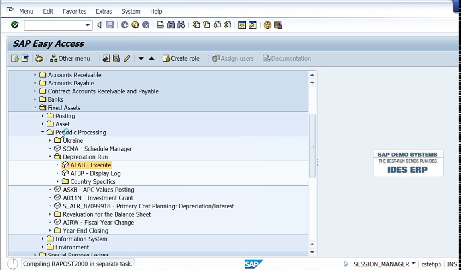Click the Documentation button
Viewport: 461px width, 270px height.
click(x=286, y=58)
